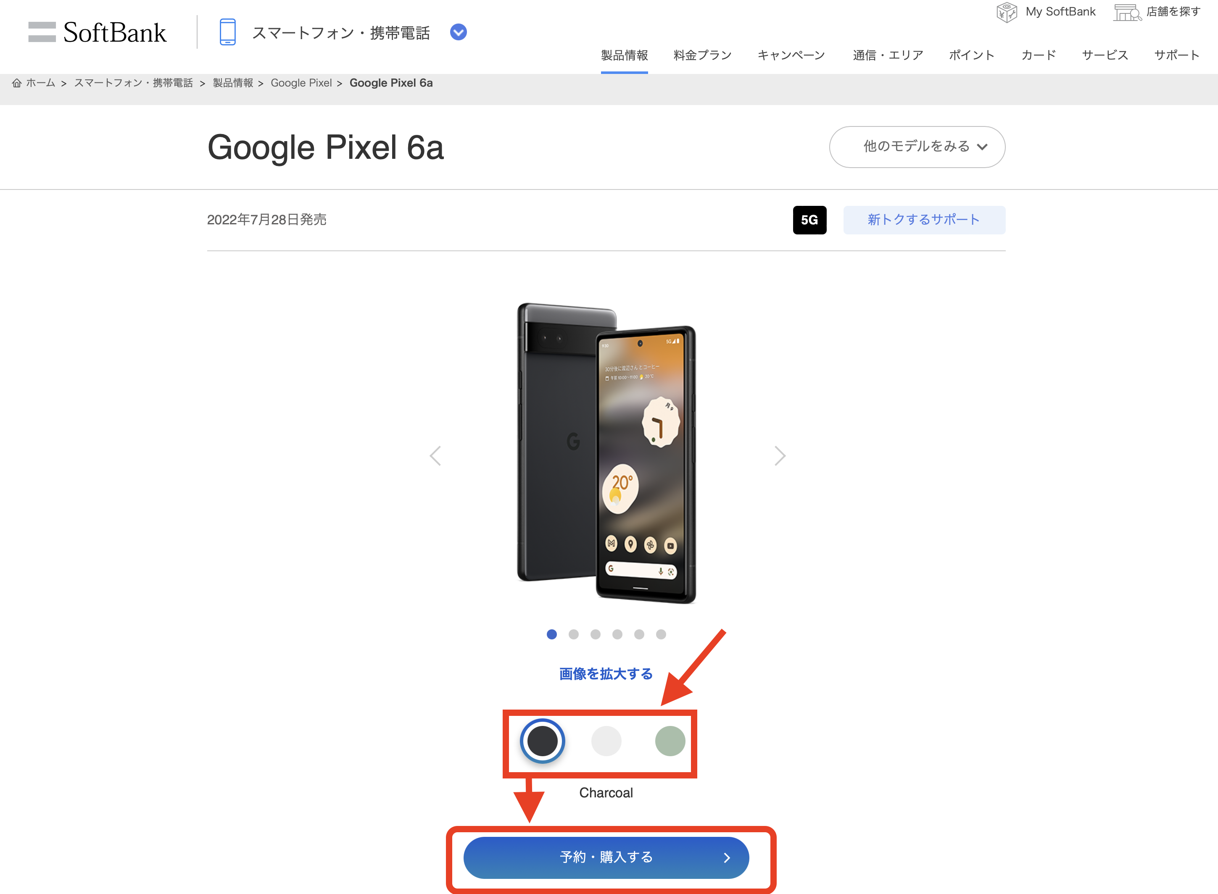Select the green Sage color option
Screen dimensions: 1218x894
(x=670, y=741)
